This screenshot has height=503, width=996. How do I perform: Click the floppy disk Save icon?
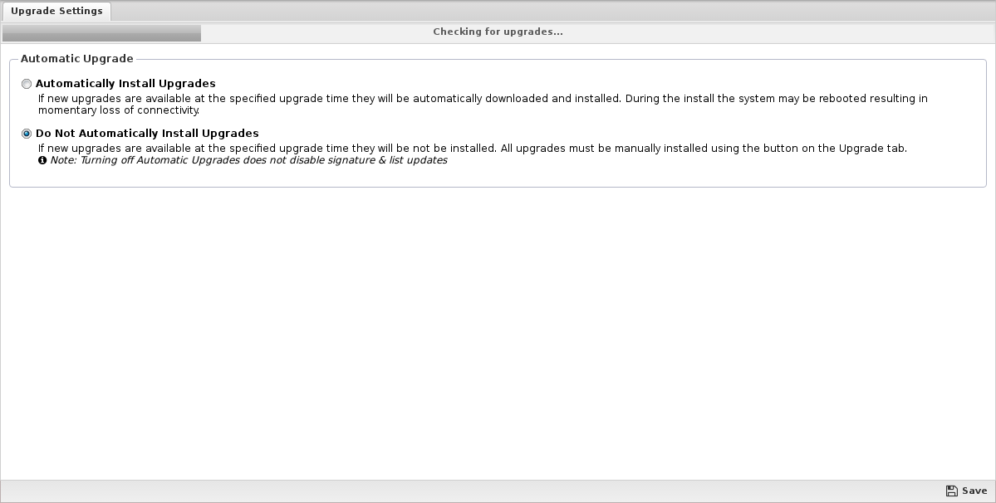[x=951, y=491]
